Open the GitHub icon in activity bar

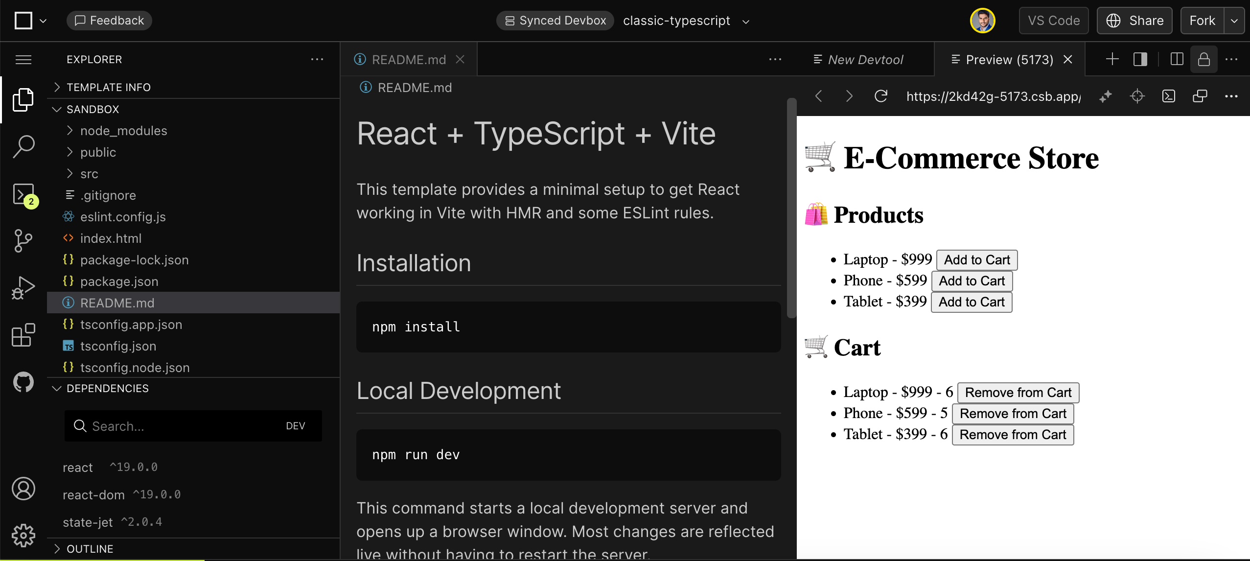(23, 382)
